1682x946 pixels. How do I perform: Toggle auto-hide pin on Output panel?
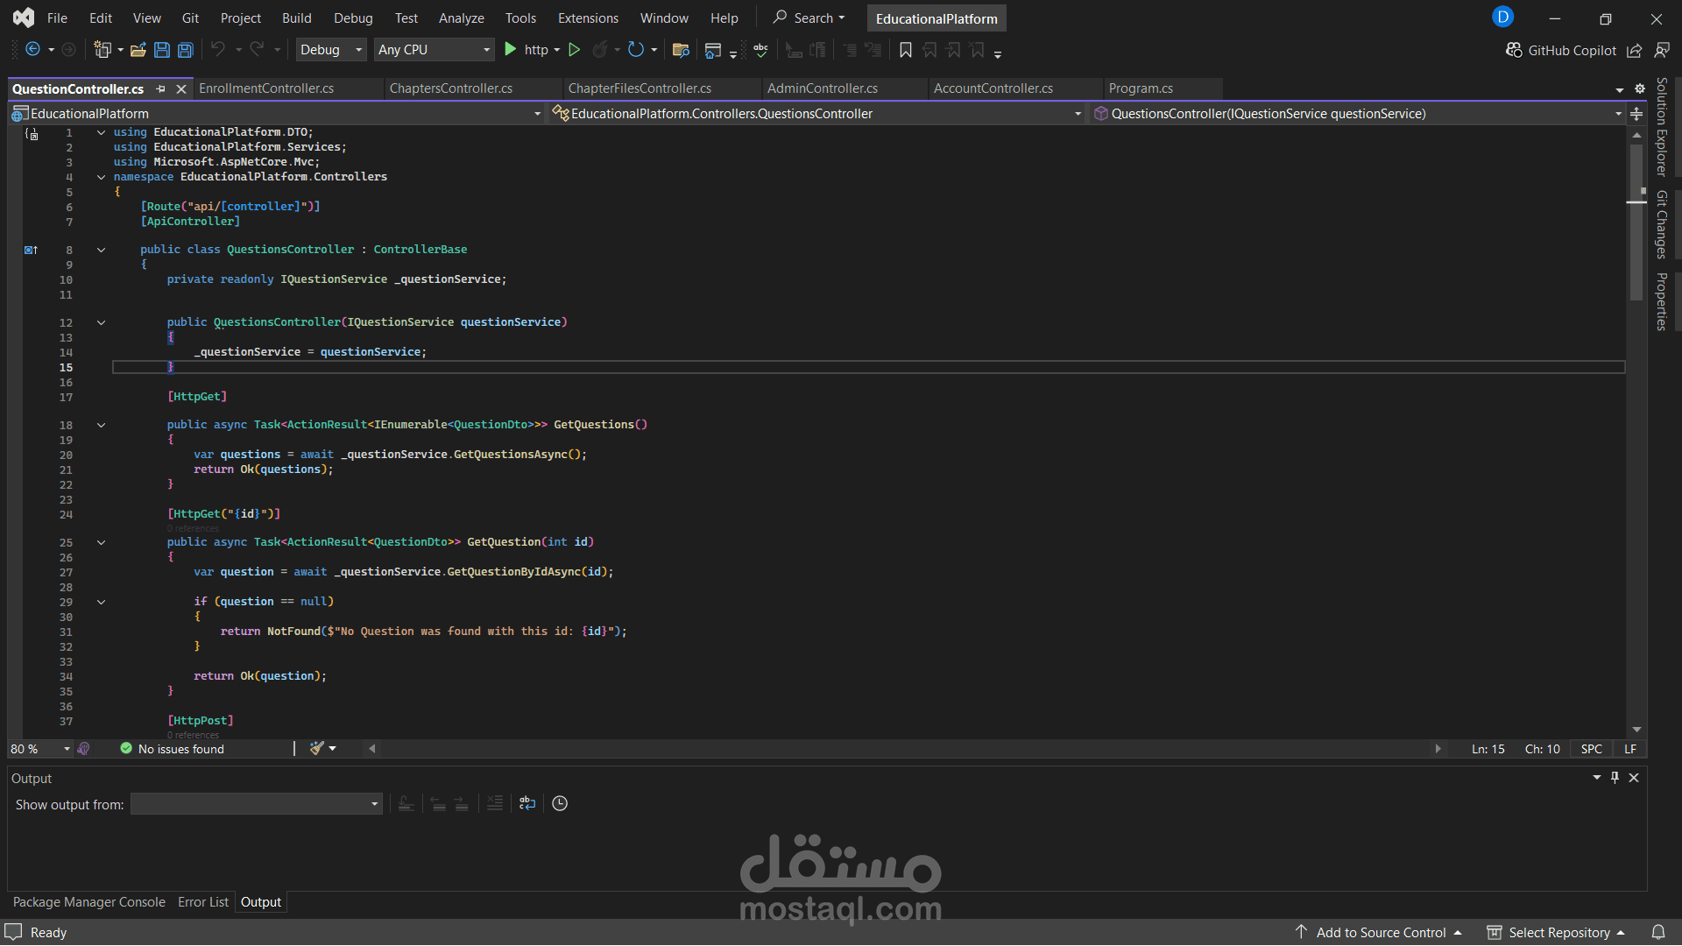[1615, 778]
